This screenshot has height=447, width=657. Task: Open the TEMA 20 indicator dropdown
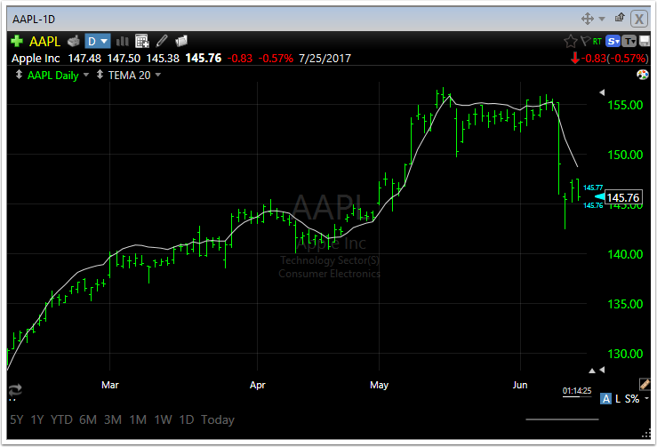pyautogui.click(x=158, y=75)
